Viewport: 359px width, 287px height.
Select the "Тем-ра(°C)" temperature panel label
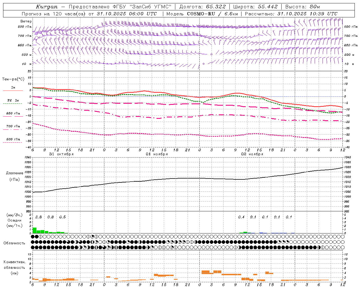13,79
